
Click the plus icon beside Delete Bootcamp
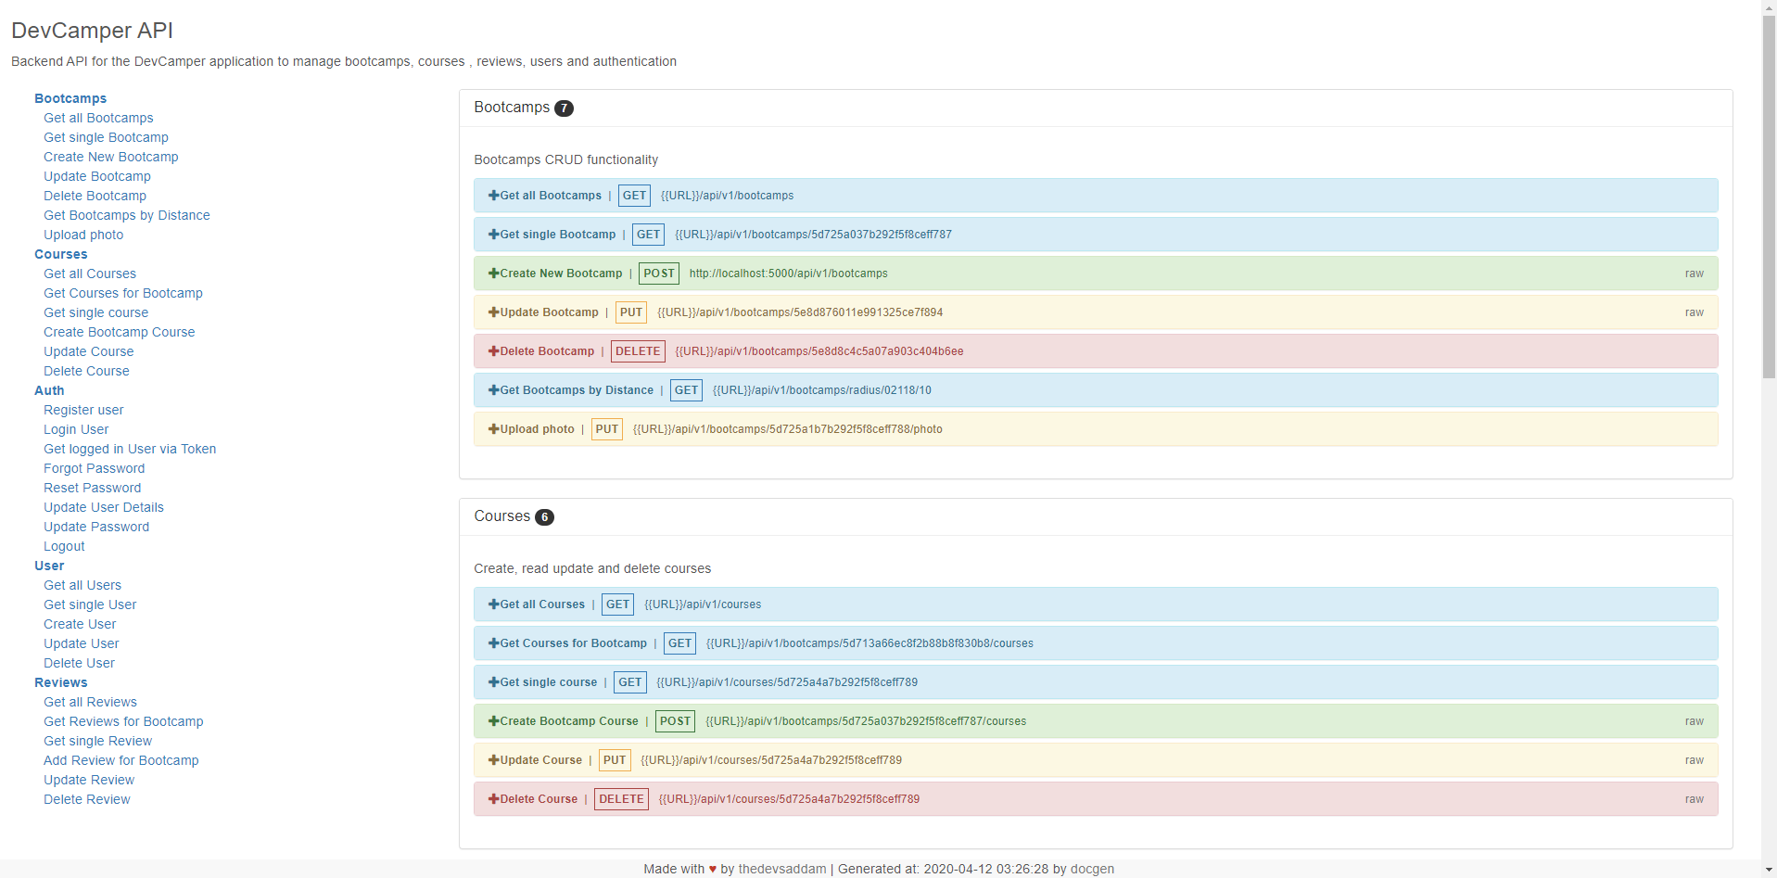pyautogui.click(x=494, y=351)
